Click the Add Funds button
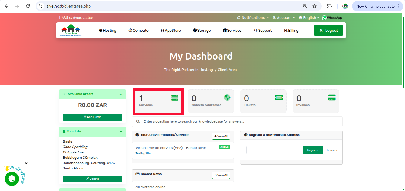This screenshot has height=191, width=405. click(x=93, y=117)
